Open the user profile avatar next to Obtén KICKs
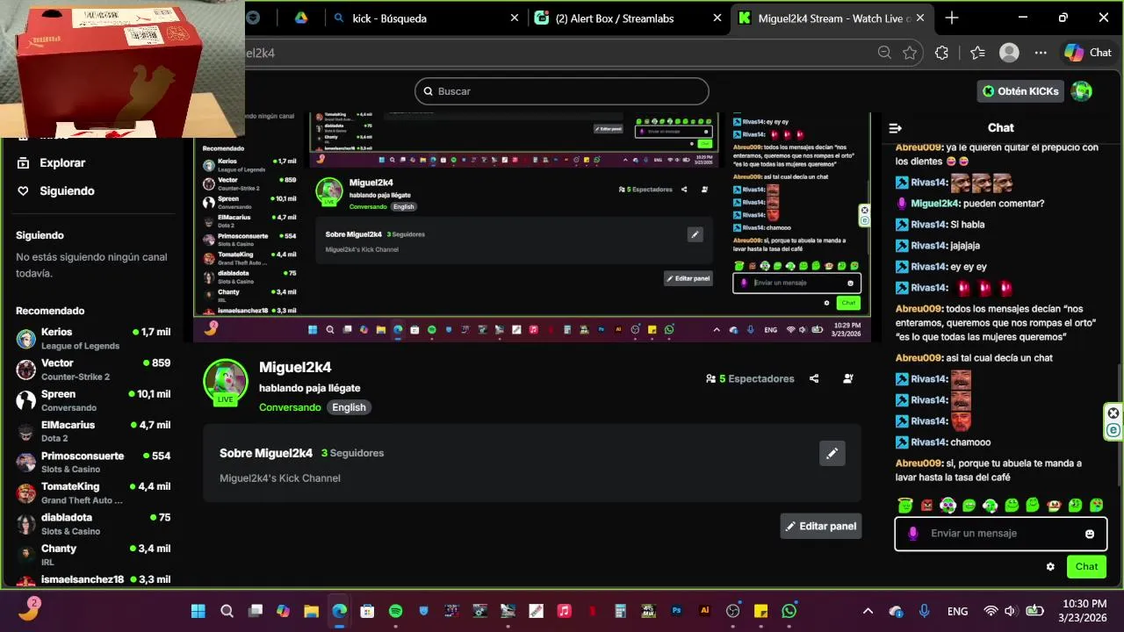The width and height of the screenshot is (1124, 632). point(1082,91)
